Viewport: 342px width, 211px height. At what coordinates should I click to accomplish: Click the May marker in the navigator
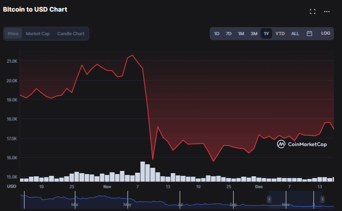(127, 204)
